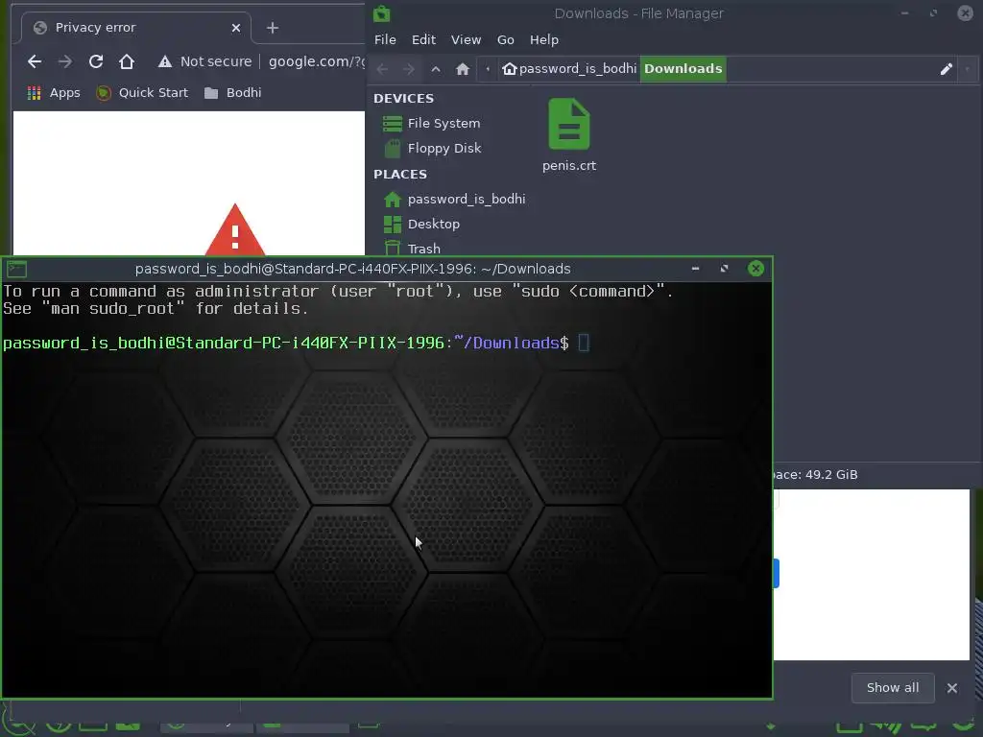The height and width of the screenshot is (737, 983).
Task: Click password_is_bodhi path button
Action: 569,68
